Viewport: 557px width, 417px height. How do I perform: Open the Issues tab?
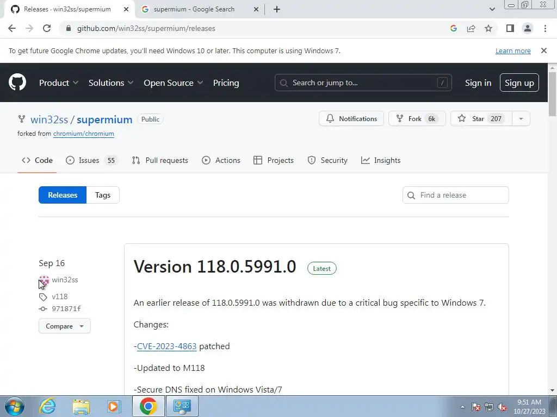[91, 160]
